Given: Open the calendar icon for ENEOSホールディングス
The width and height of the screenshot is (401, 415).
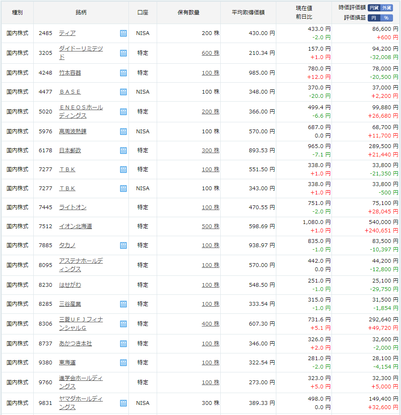Looking at the screenshot, I should [x=123, y=112].
